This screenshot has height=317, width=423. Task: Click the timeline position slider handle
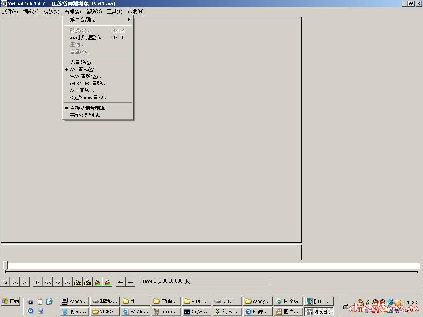5,265
